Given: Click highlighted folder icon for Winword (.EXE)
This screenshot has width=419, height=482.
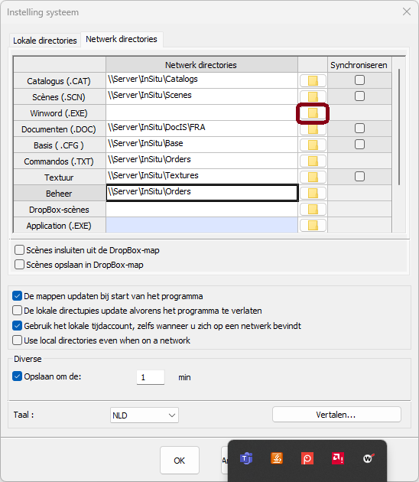Looking at the screenshot, I should (x=313, y=113).
